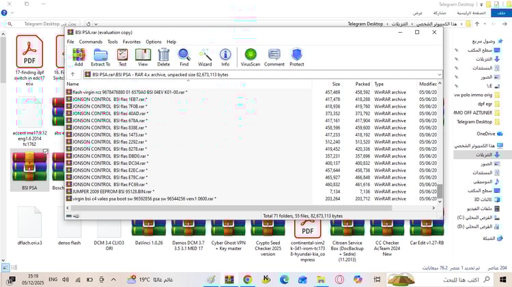Select virgin bsi c4 valeo psa row

pyautogui.click(x=251, y=198)
